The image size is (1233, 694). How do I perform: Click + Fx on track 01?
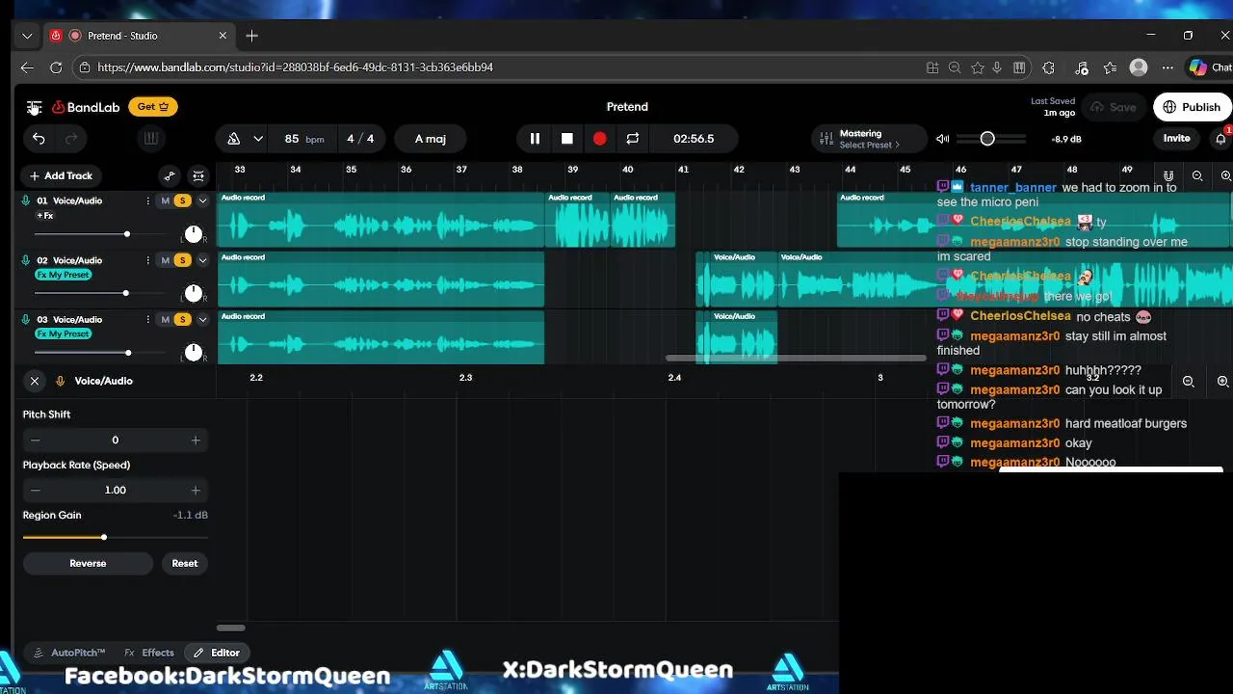(x=45, y=216)
